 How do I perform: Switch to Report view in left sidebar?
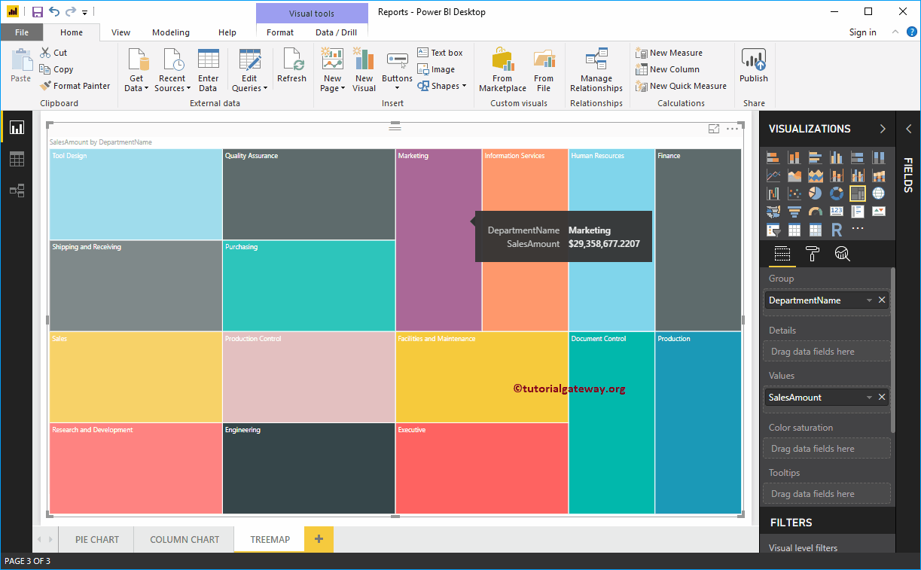pos(17,127)
